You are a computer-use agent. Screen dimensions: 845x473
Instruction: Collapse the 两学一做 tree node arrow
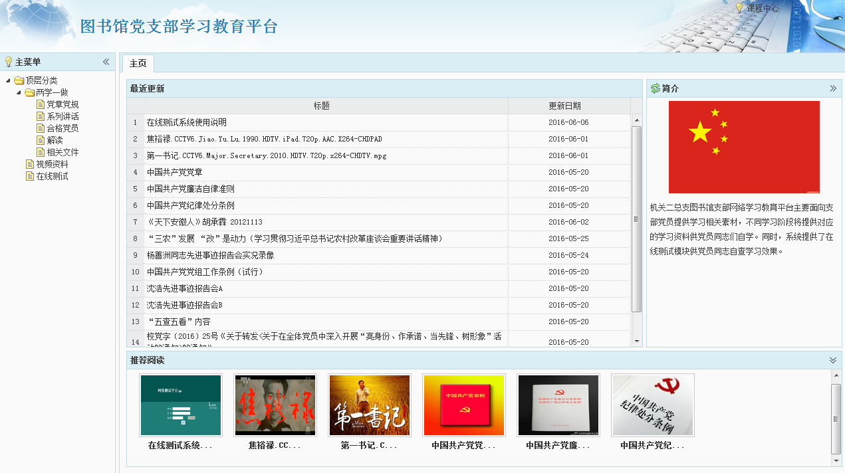(x=19, y=93)
